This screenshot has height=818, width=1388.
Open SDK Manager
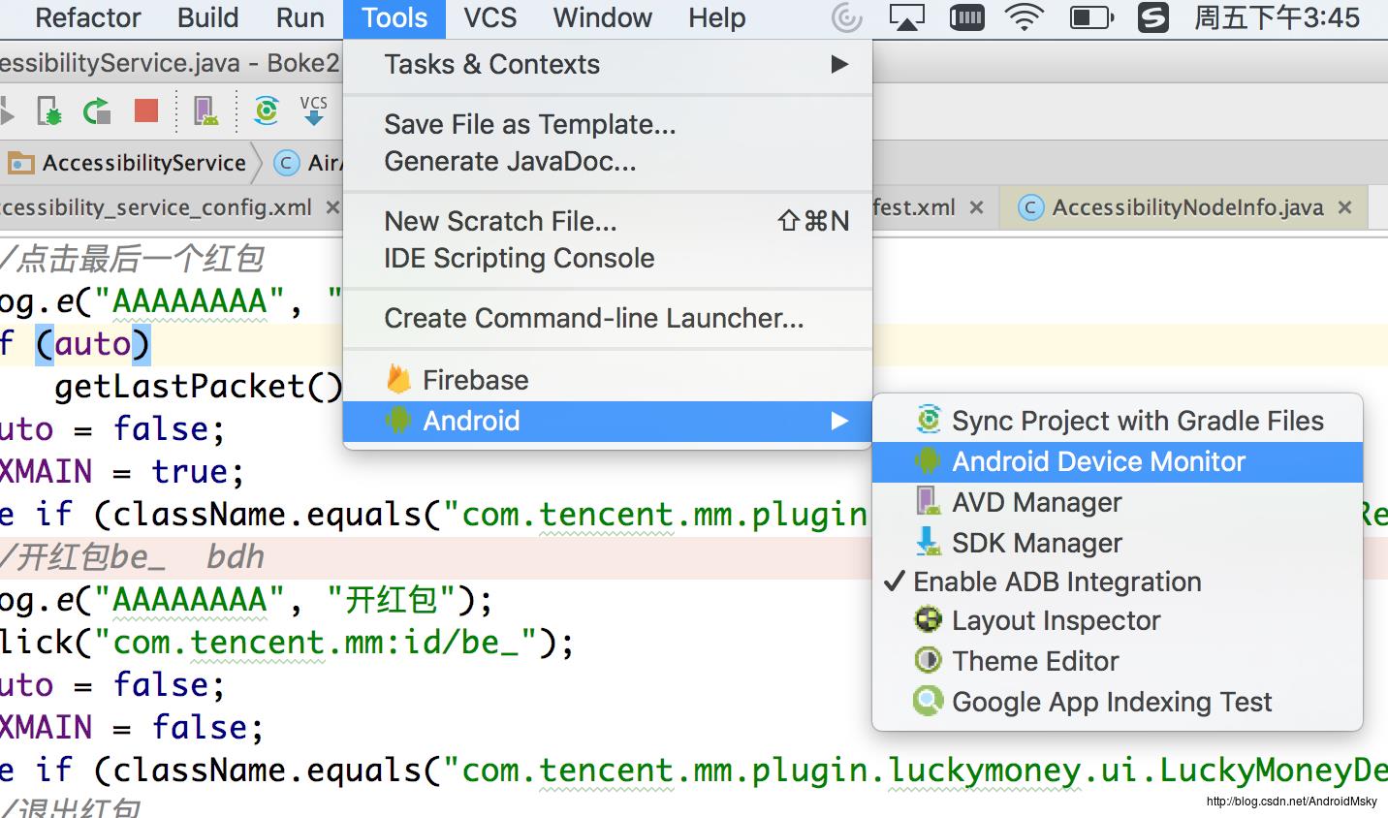(1118, 543)
